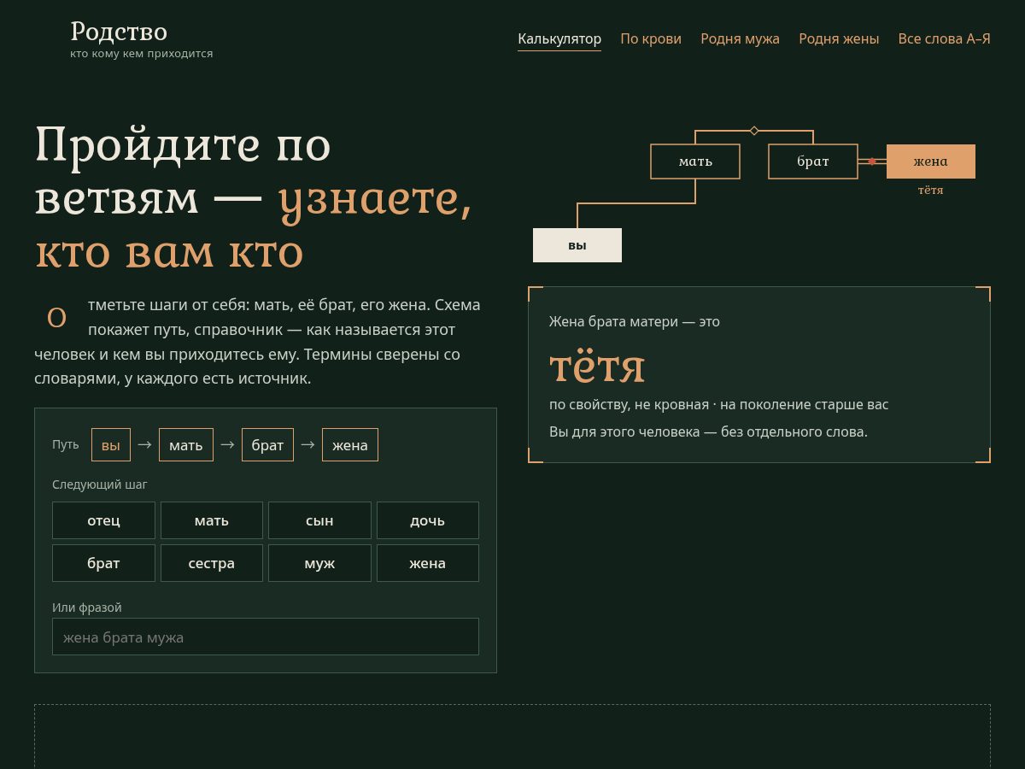This screenshot has width=1025, height=769.
Task: Add next step 'сестра'
Action: coord(212,563)
